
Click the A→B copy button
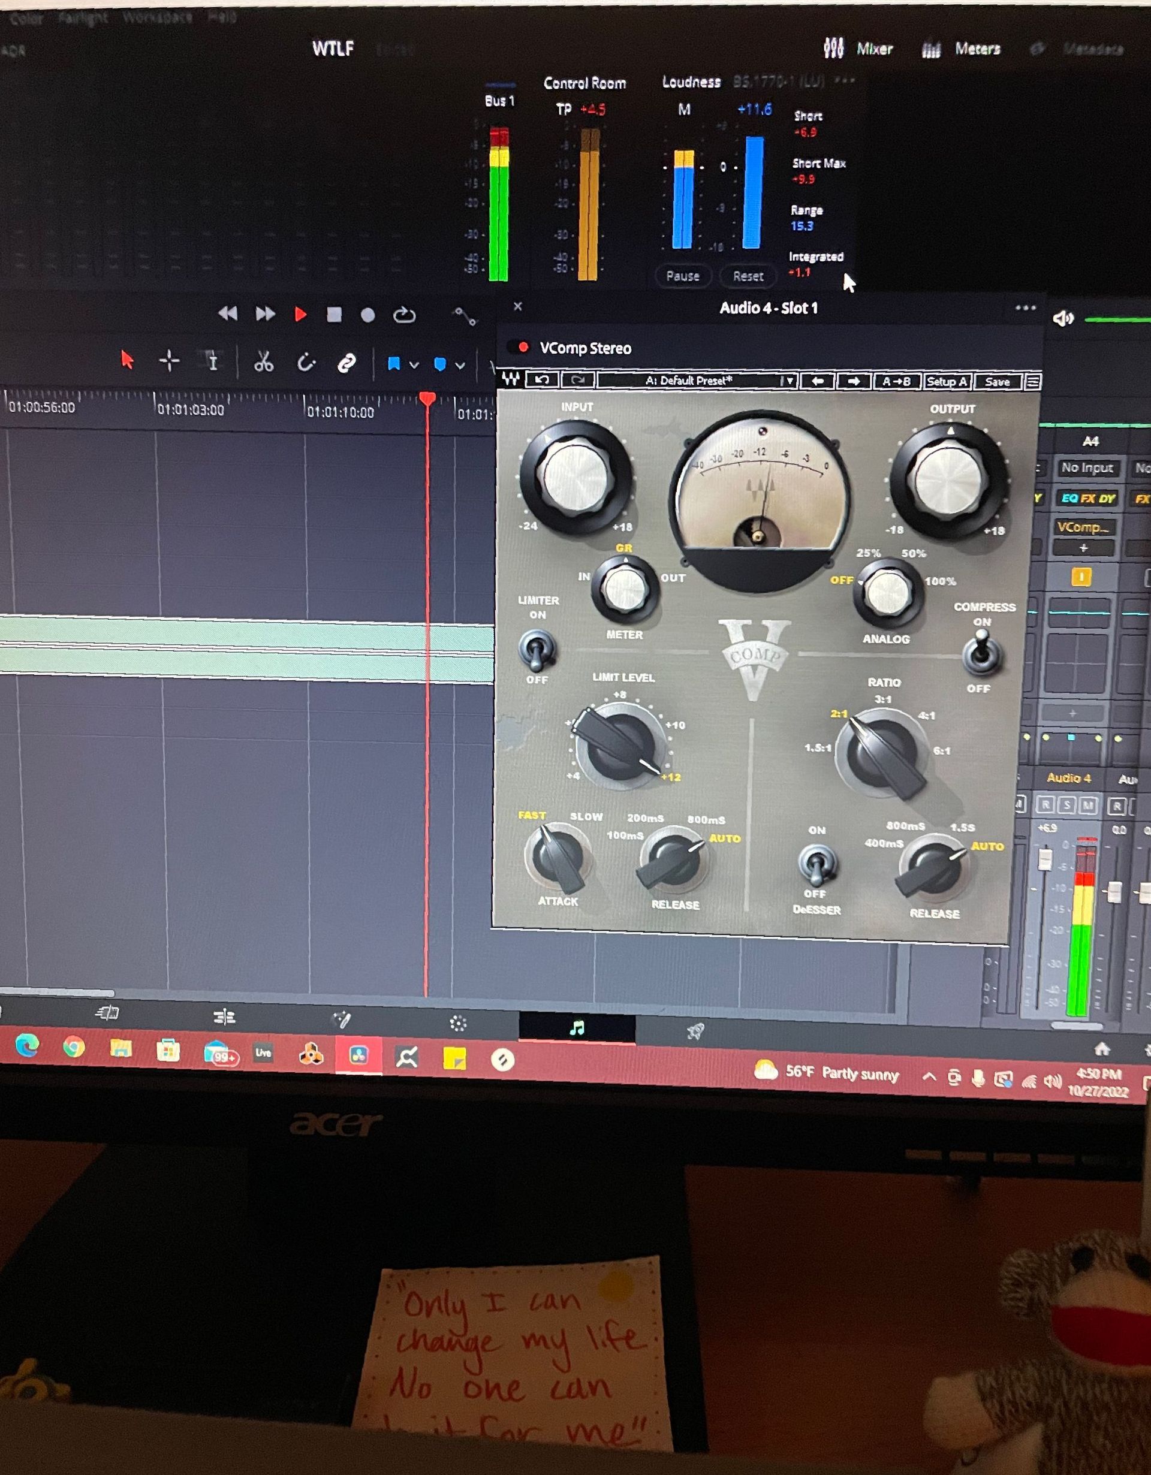pos(896,382)
